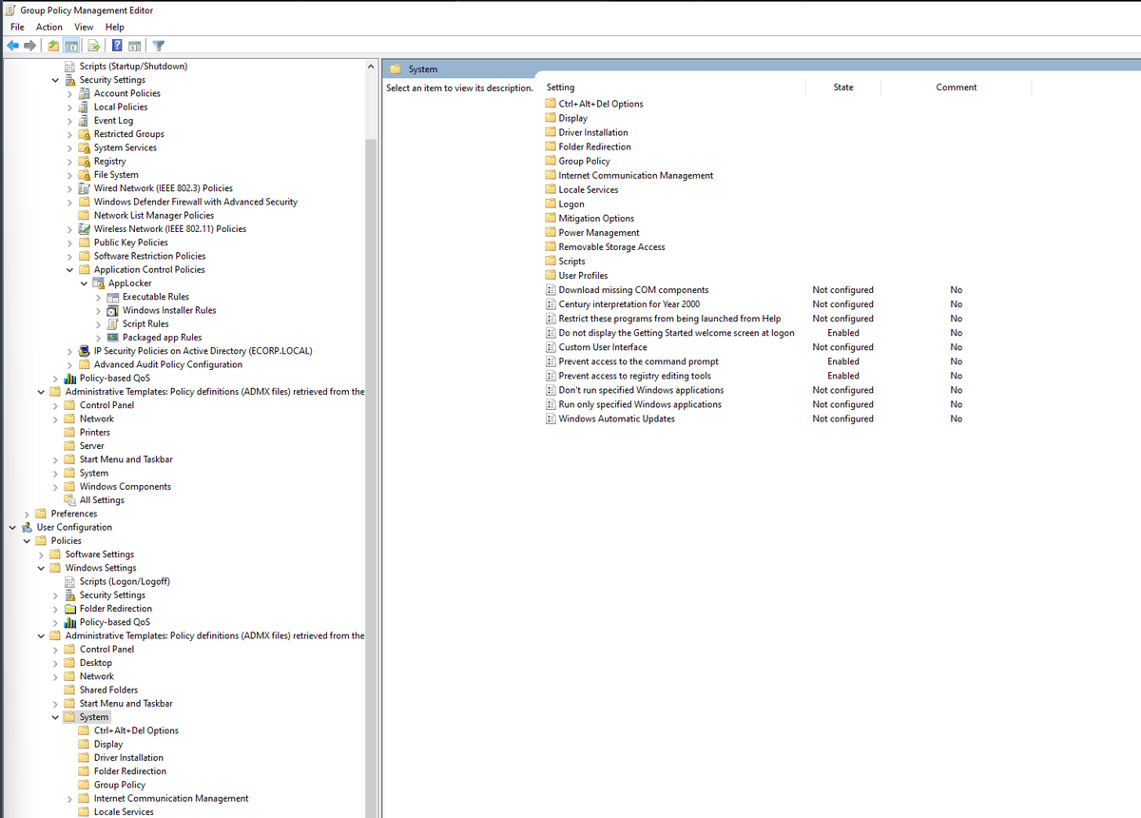
Task: Select "Century interpretation for Year 2000" setting
Action: pos(629,304)
